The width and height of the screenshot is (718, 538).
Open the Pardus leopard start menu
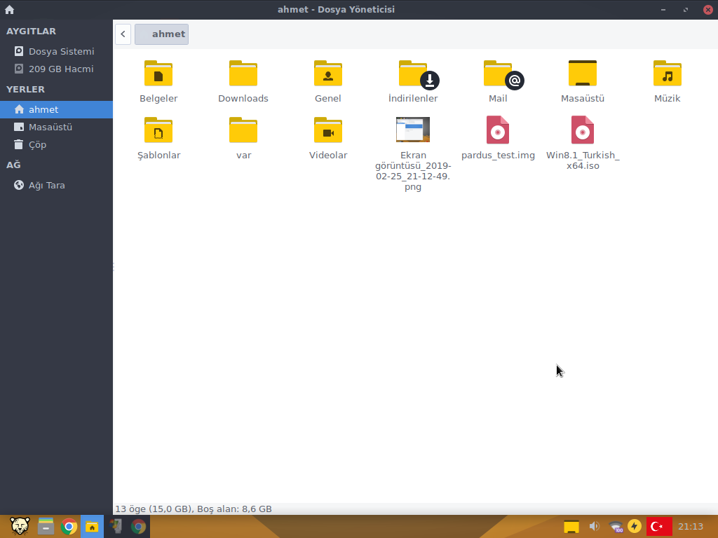click(x=19, y=526)
